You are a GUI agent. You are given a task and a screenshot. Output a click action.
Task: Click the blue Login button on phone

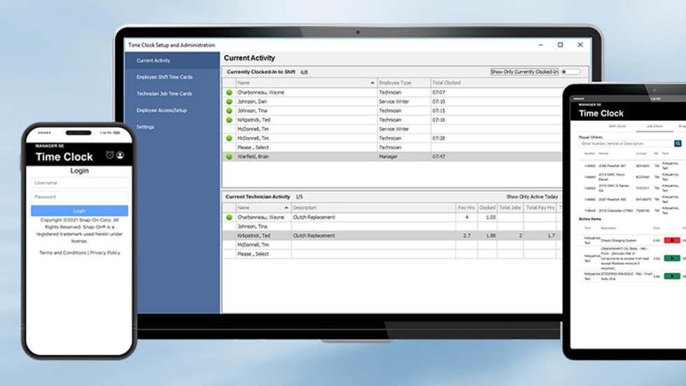[79, 210]
